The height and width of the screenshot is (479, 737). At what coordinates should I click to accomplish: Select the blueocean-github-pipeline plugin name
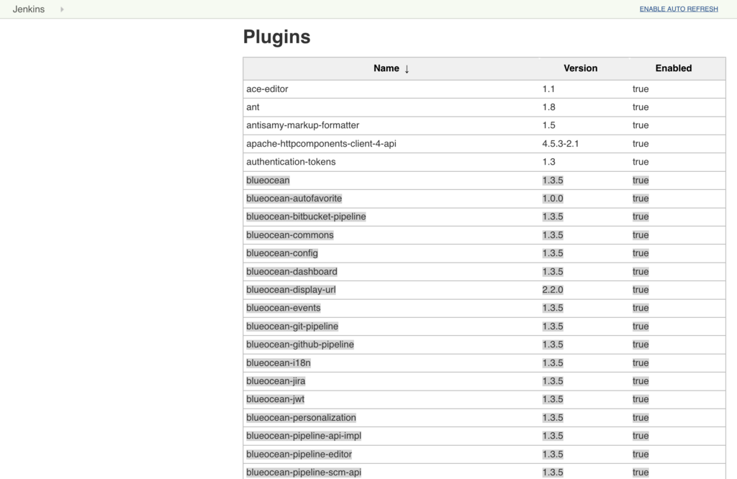click(x=300, y=345)
